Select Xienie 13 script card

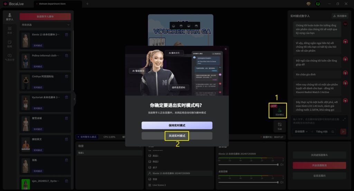[x=45, y=40]
